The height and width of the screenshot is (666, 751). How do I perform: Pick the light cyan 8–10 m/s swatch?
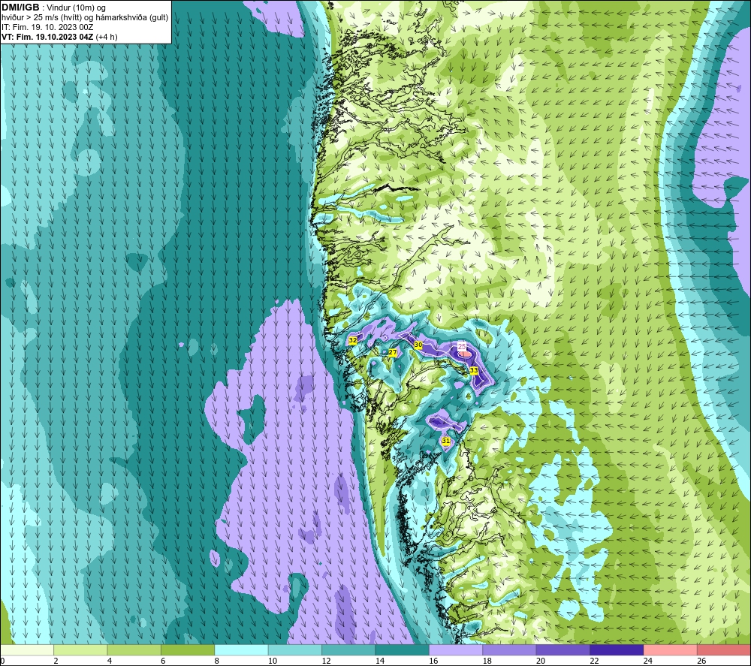click(x=241, y=649)
